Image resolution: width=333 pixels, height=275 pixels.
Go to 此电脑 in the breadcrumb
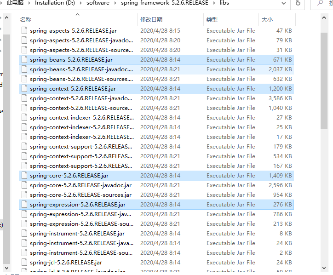coord(15,3)
